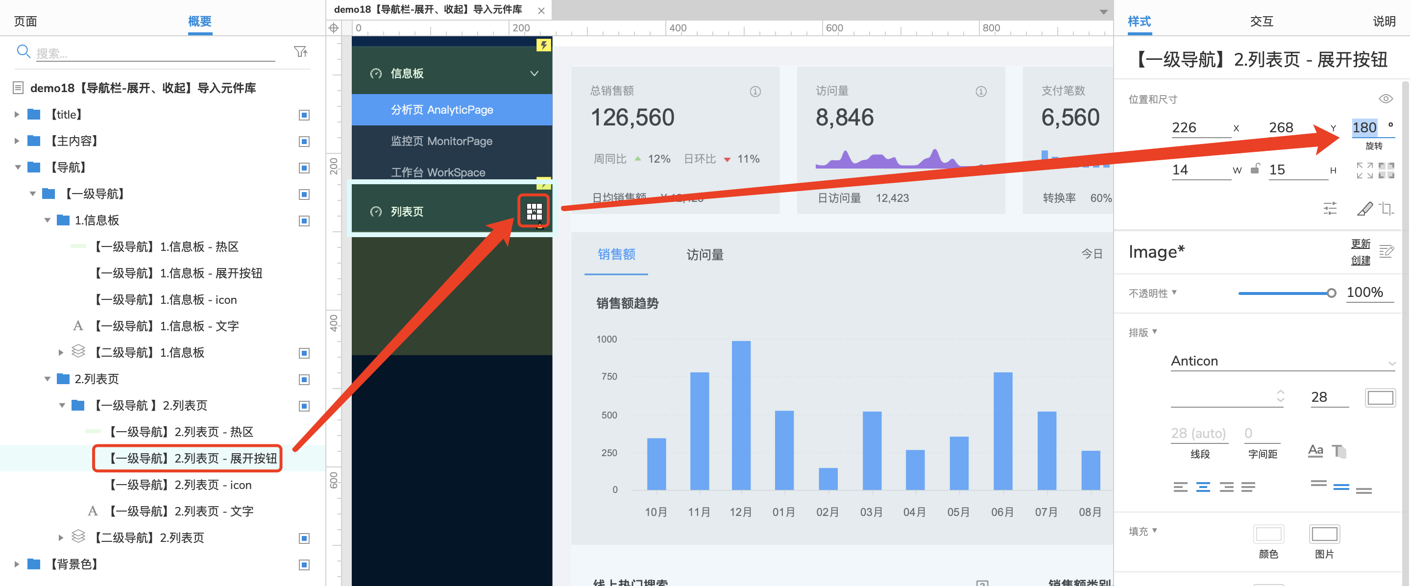1410x586 pixels.
Task: Align text vertically to bottom
Action: click(x=1363, y=491)
